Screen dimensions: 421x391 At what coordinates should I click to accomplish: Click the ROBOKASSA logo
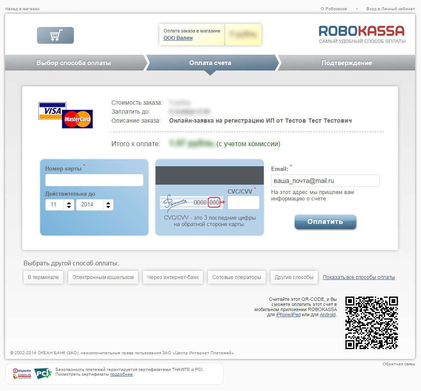(362, 34)
